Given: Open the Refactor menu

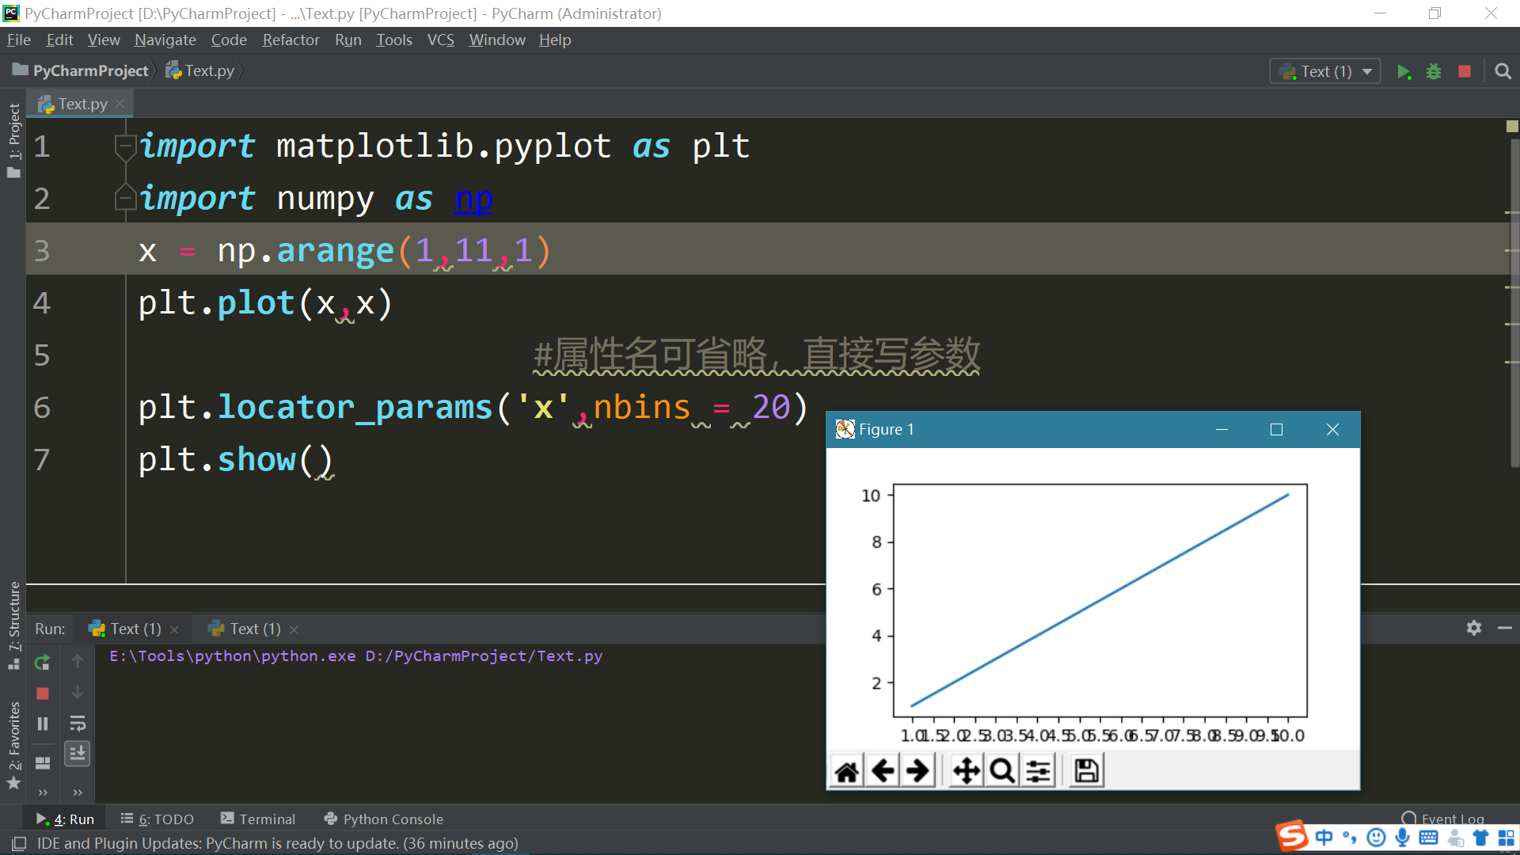Looking at the screenshot, I should coord(291,40).
